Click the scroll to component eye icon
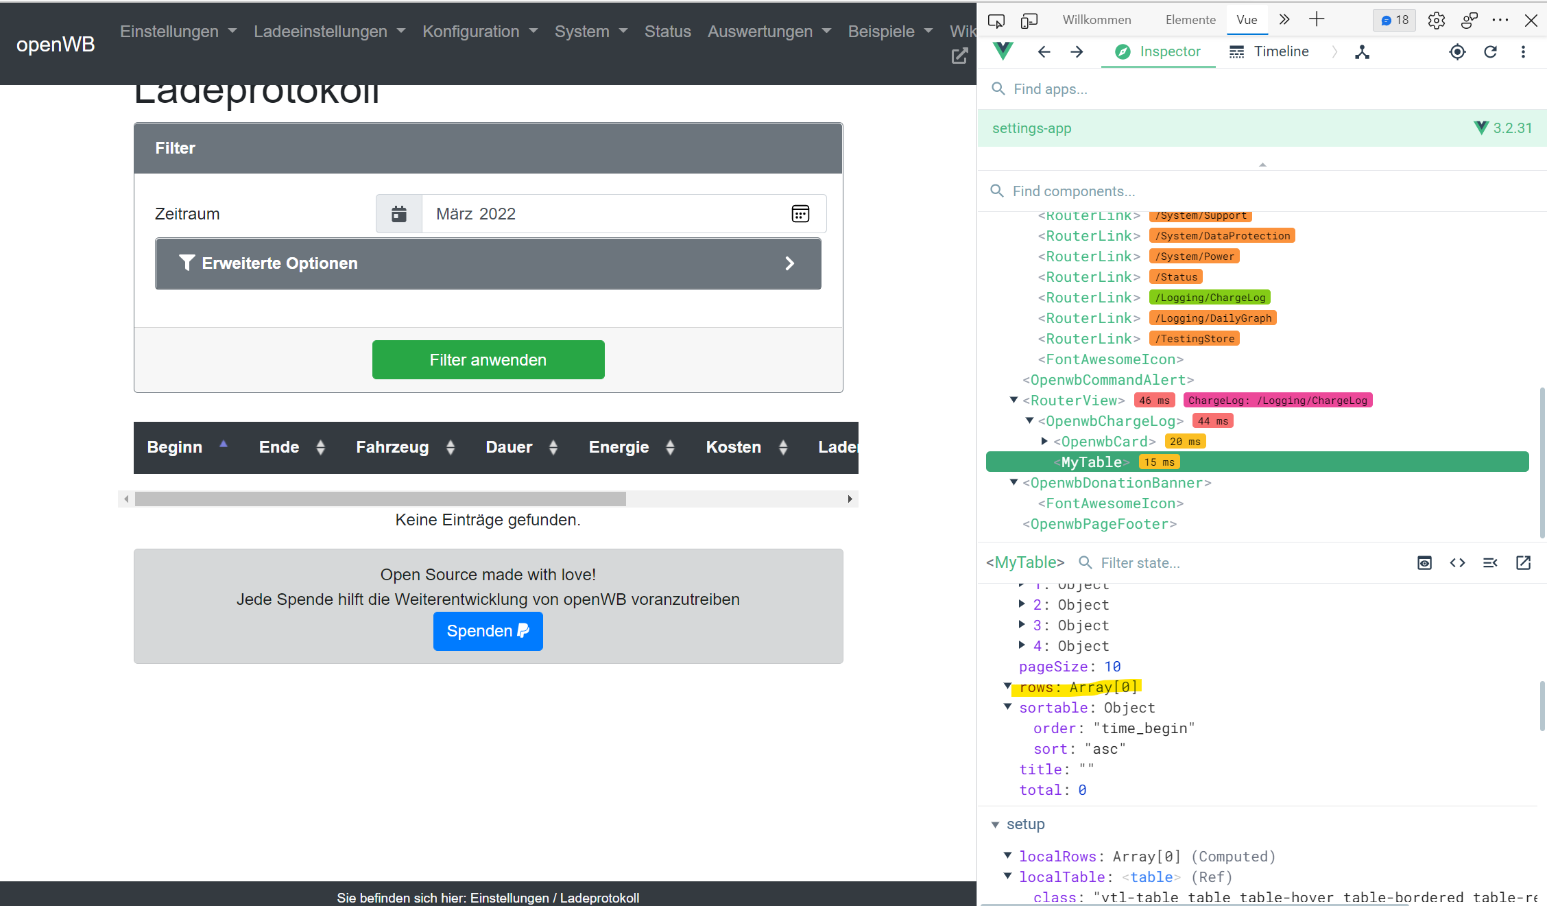 (x=1424, y=563)
